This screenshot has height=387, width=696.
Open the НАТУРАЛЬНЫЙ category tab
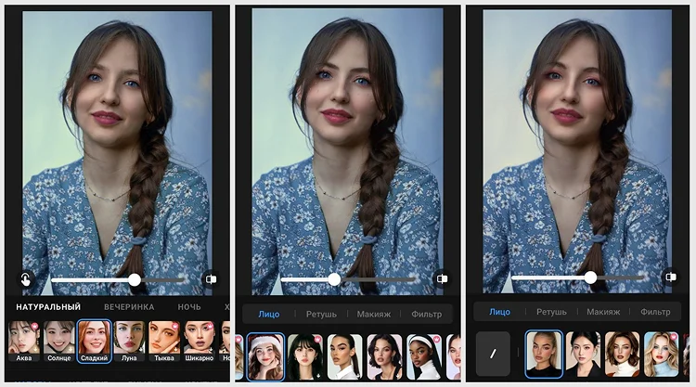[x=48, y=307]
